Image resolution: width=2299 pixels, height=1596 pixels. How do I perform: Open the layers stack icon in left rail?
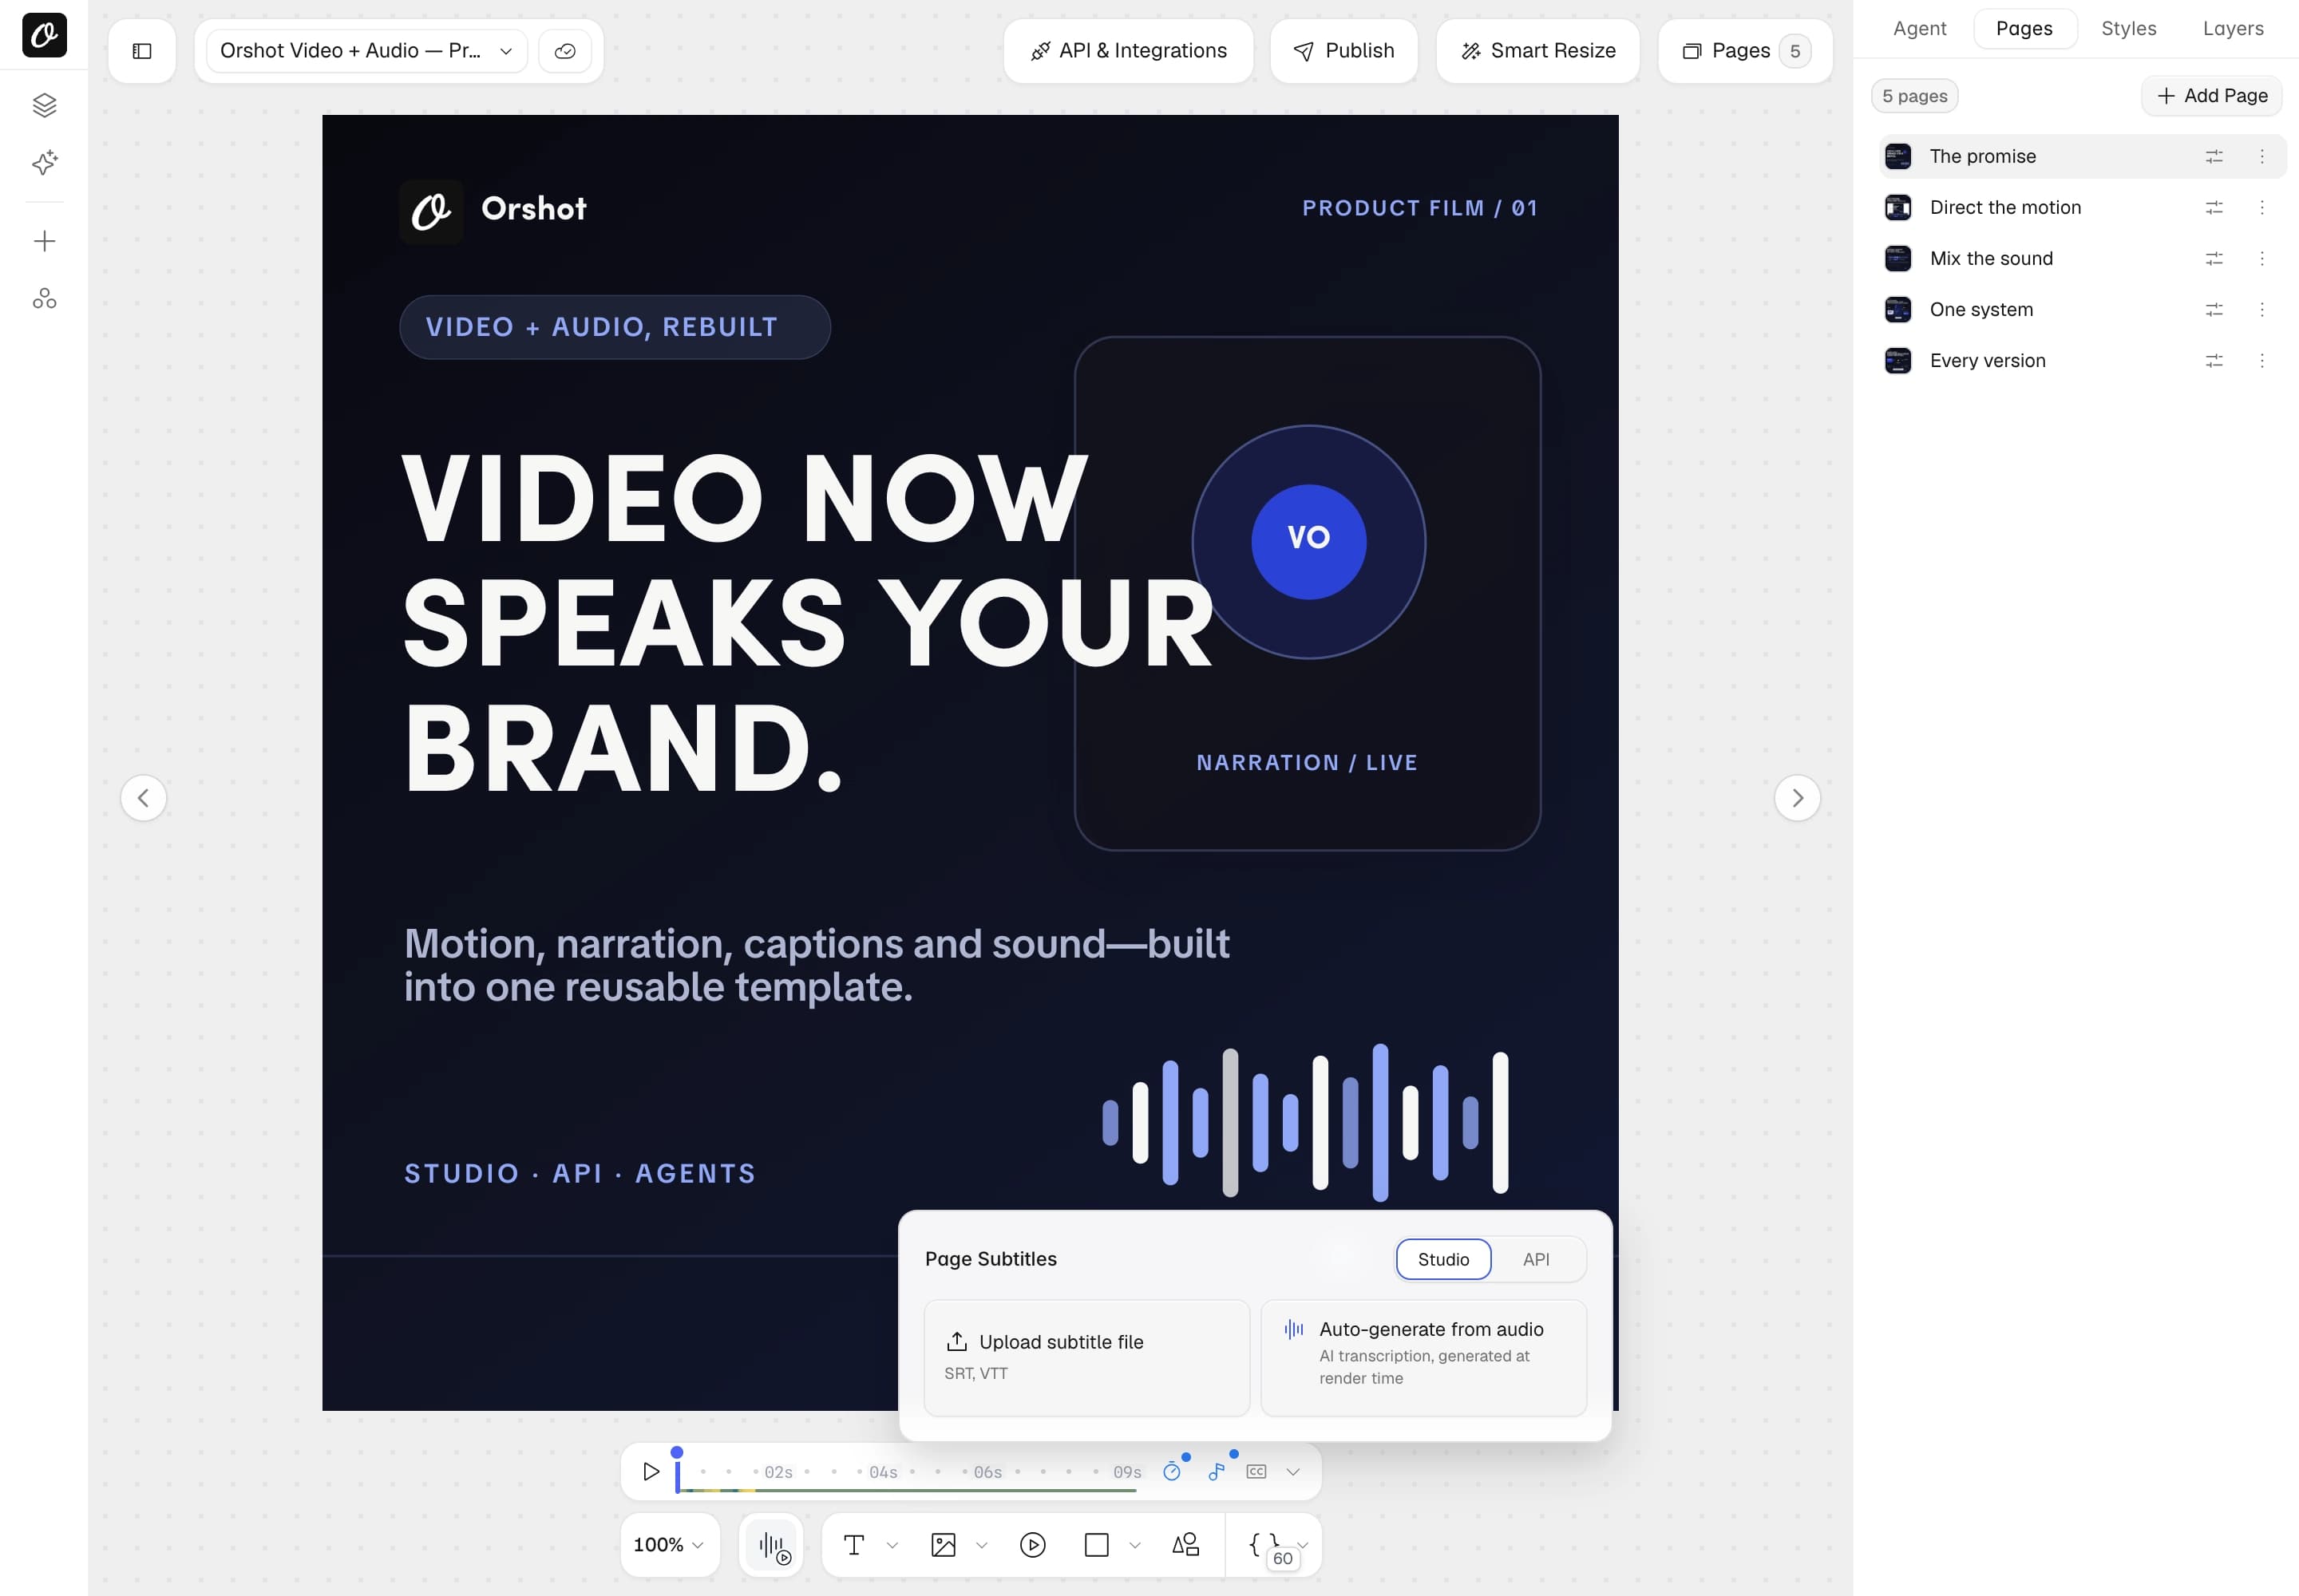pos(44,105)
